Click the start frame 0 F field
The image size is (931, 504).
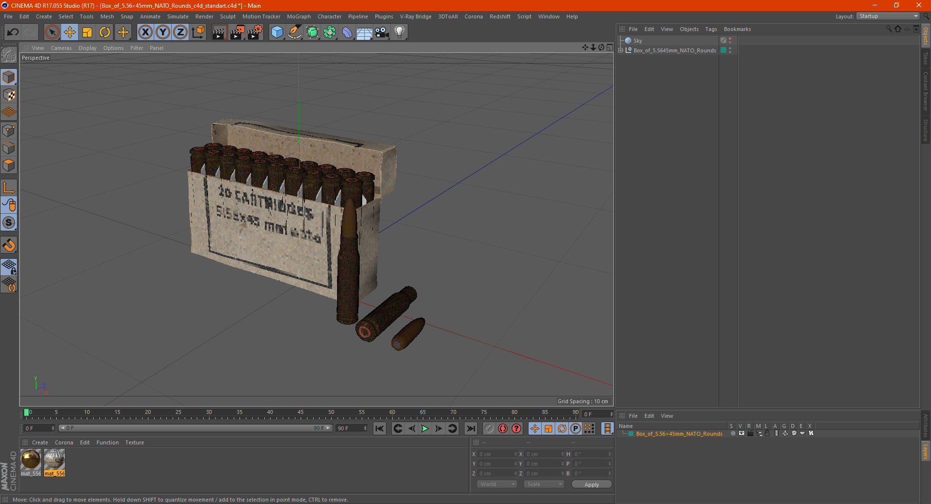pyautogui.click(x=39, y=428)
